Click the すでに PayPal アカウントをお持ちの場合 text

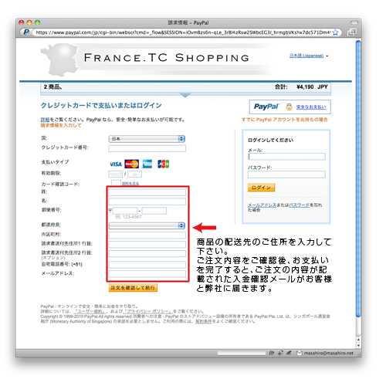click(x=285, y=120)
